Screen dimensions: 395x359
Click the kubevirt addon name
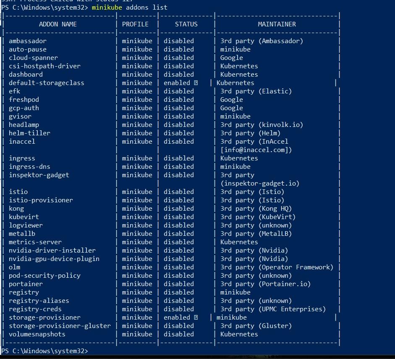24,217
